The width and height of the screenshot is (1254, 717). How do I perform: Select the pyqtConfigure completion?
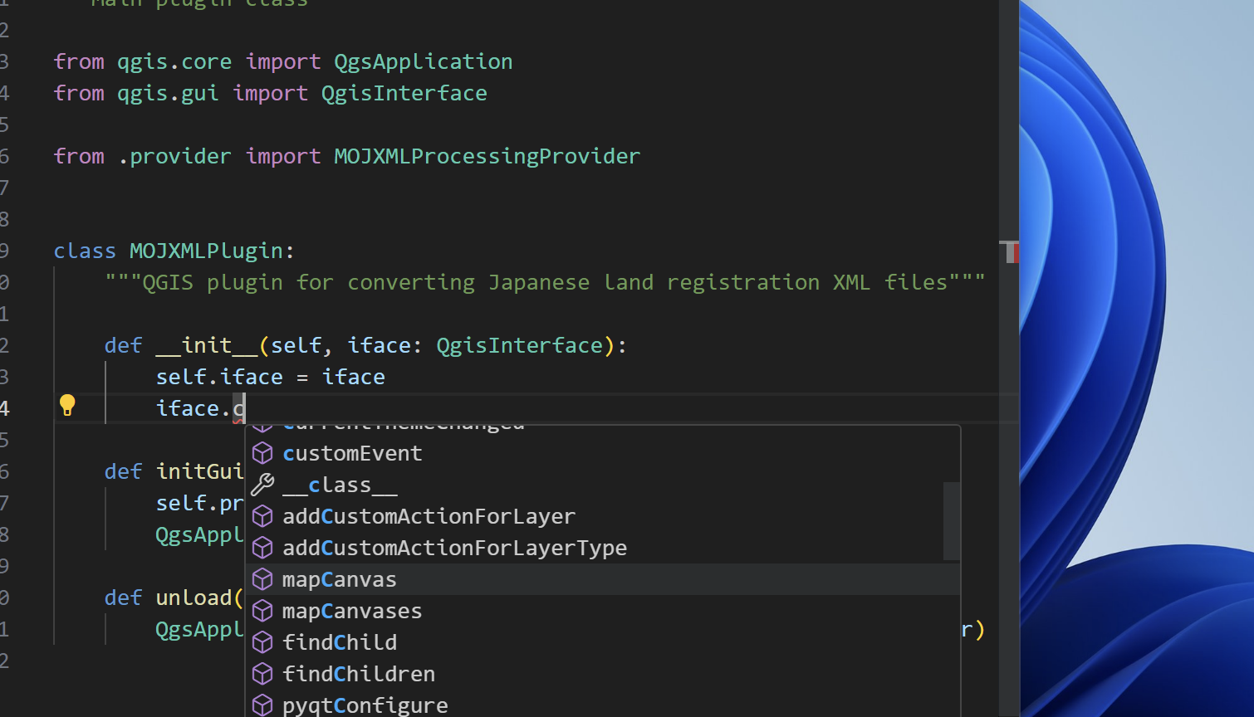point(365,705)
